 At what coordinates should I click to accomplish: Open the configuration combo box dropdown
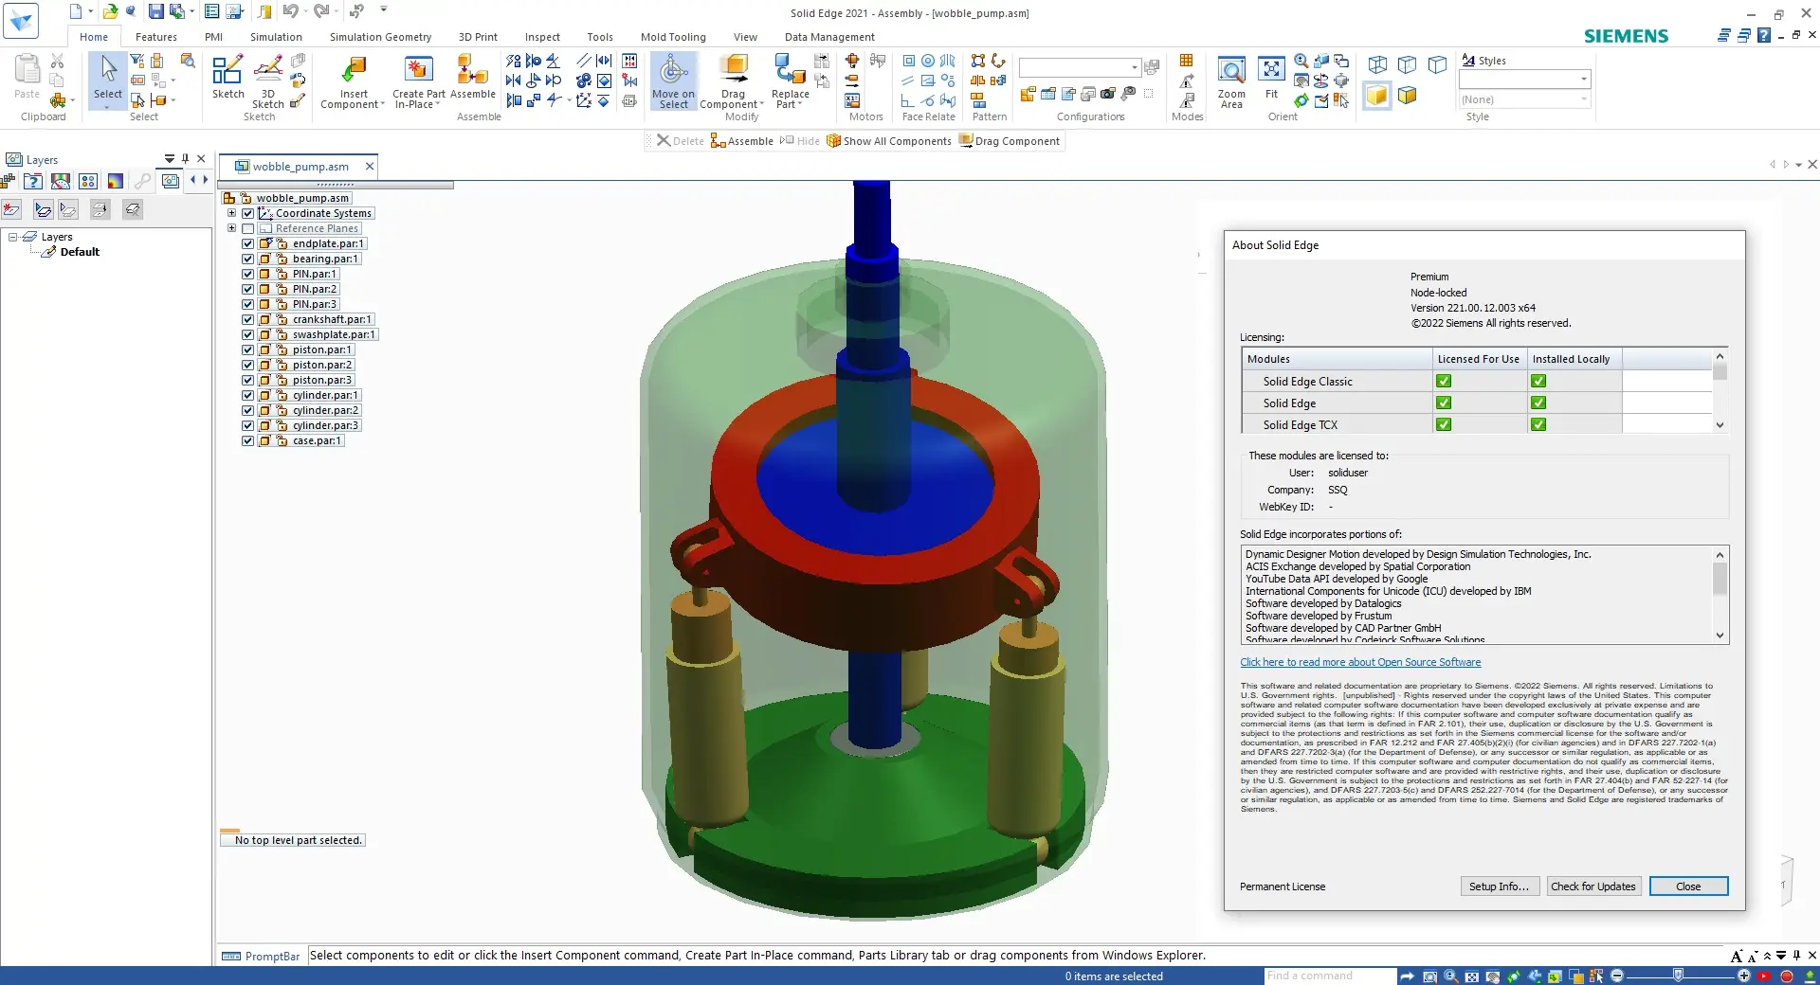point(1134,67)
